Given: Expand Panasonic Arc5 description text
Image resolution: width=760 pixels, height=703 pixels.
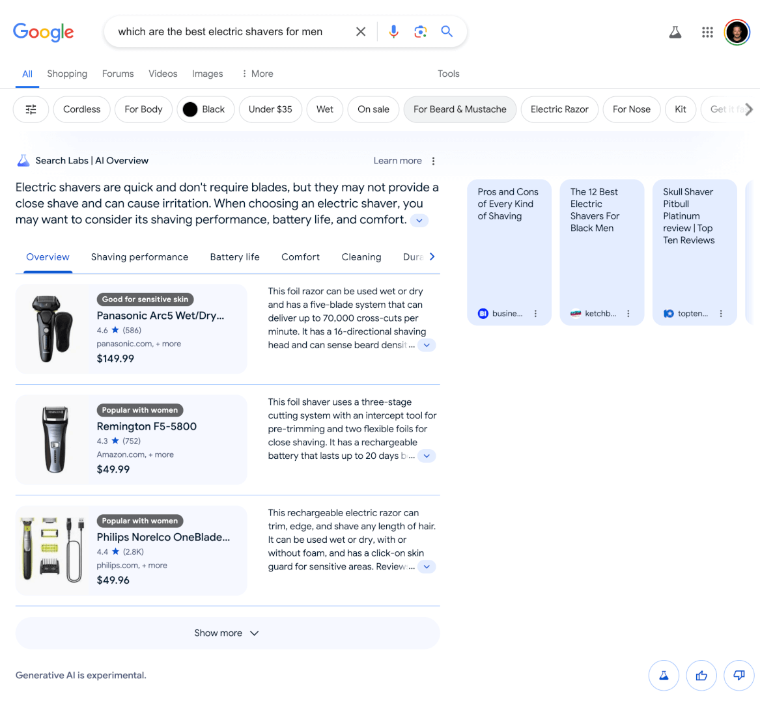Looking at the screenshot, I should point(427,346).
